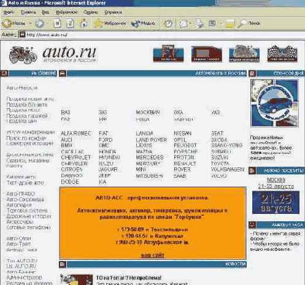Click the page icon in the address bar

[x=22, y=34]
